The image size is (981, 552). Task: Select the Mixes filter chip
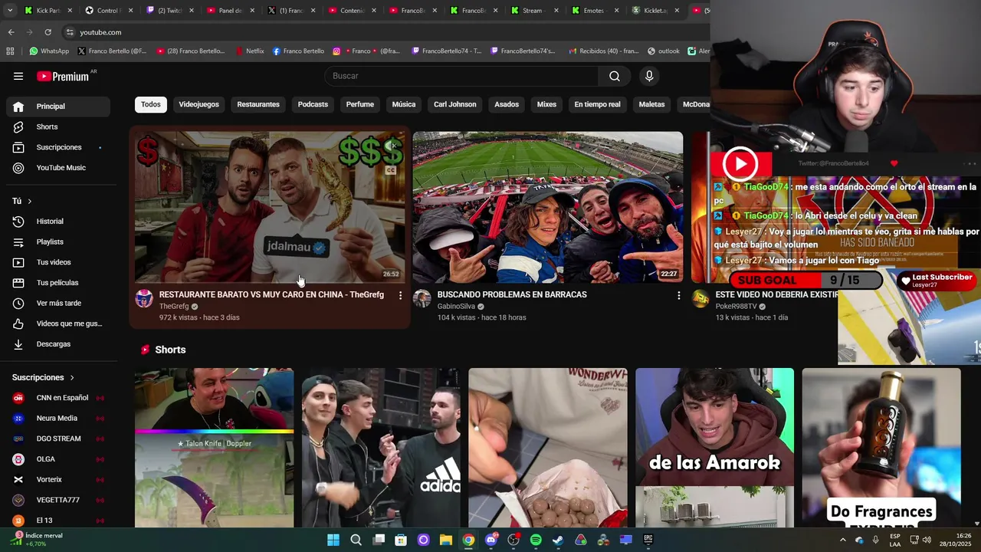click(x=546, y=104)
